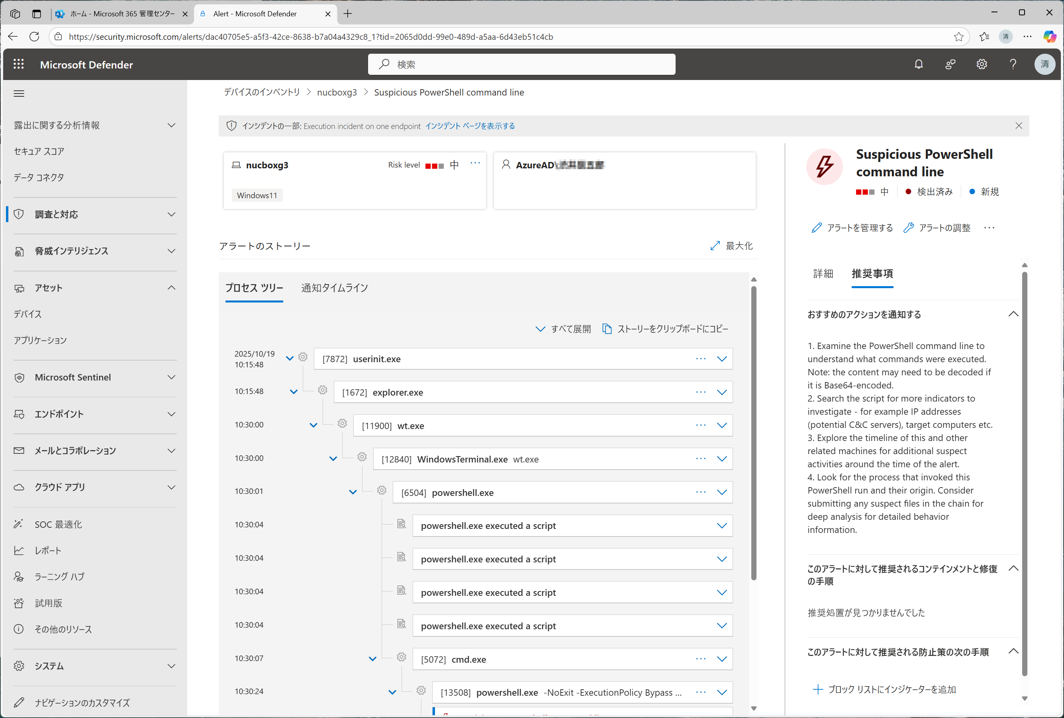The image size is (1064, 718).
Task: Click the community people icon in header
Action: 950,64
